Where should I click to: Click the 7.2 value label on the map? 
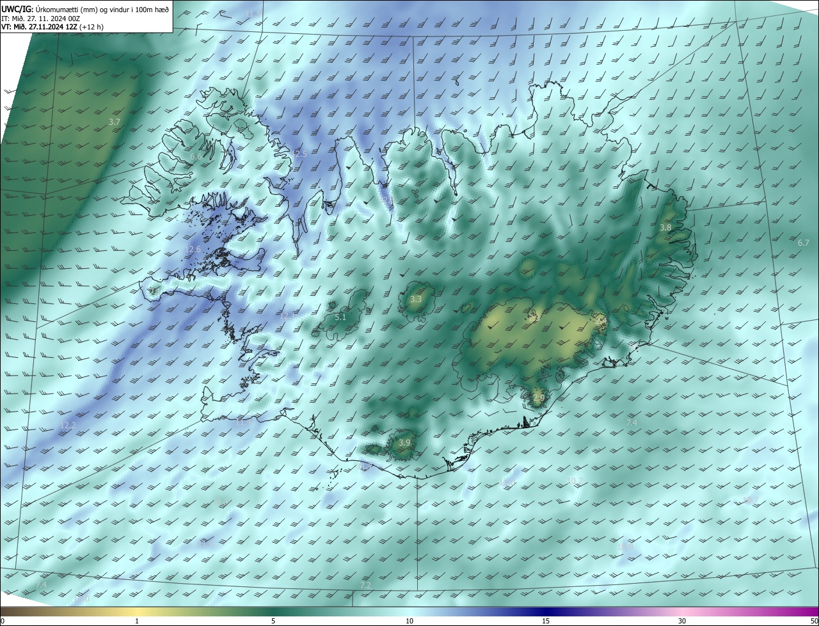366,586
